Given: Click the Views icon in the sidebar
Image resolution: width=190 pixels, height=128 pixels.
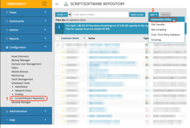Looking at the screenshot, I should pos(7,13).
